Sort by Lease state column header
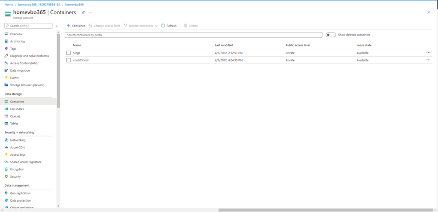Viewport: 438px width, 212px height. (x=364, y=45)
